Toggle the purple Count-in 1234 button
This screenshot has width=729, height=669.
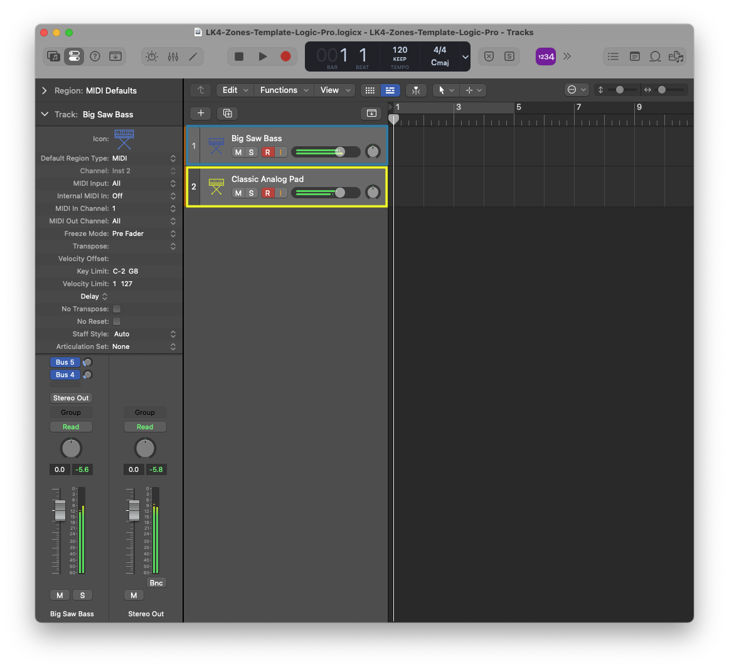[546, 56]
